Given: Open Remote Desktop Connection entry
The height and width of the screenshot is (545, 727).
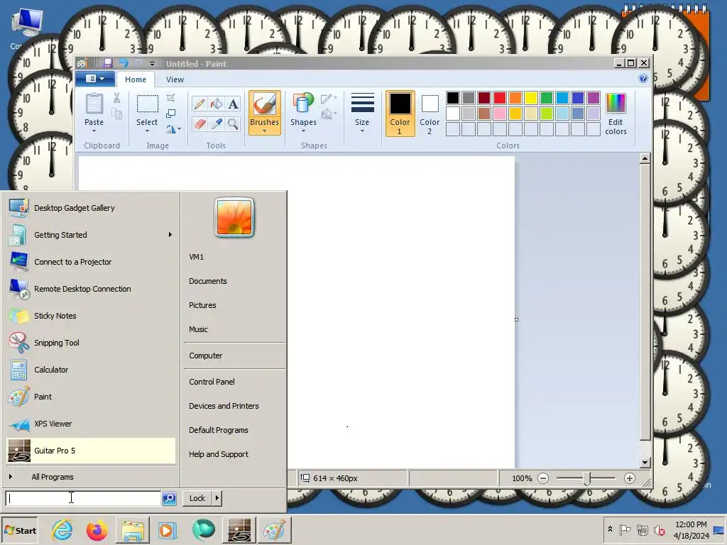Looking at the screenshot, I should pos(92,289).
